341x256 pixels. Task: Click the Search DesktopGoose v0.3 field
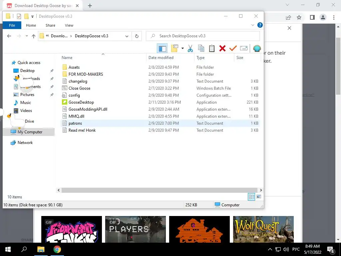(203, 36)
